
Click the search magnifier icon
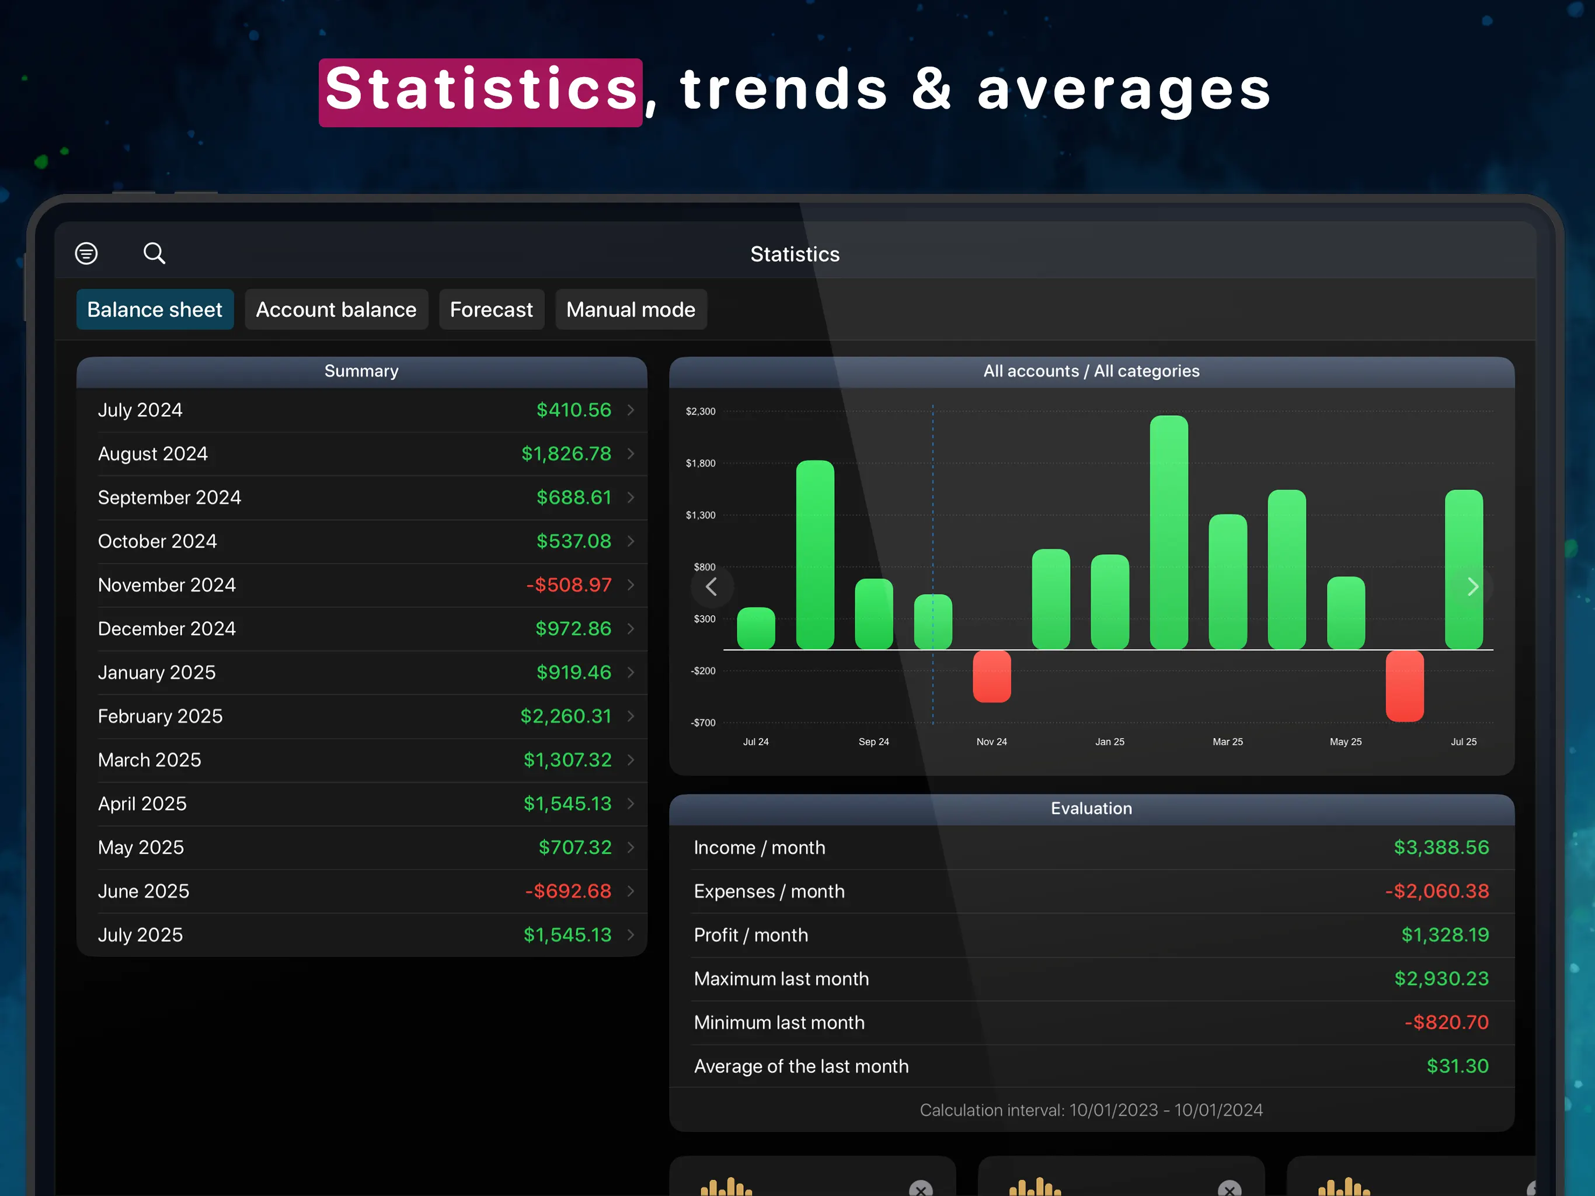click(154, 253)
